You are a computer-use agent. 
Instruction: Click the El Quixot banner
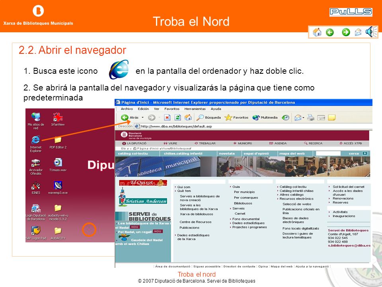143,183
